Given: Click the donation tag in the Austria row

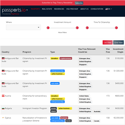Looking at the screenshot, I should coord(55,96).
